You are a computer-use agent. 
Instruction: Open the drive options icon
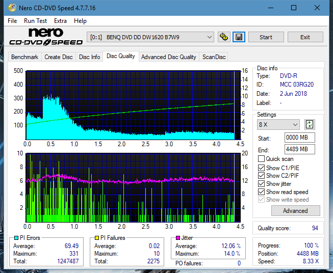[x=224, y=37]
